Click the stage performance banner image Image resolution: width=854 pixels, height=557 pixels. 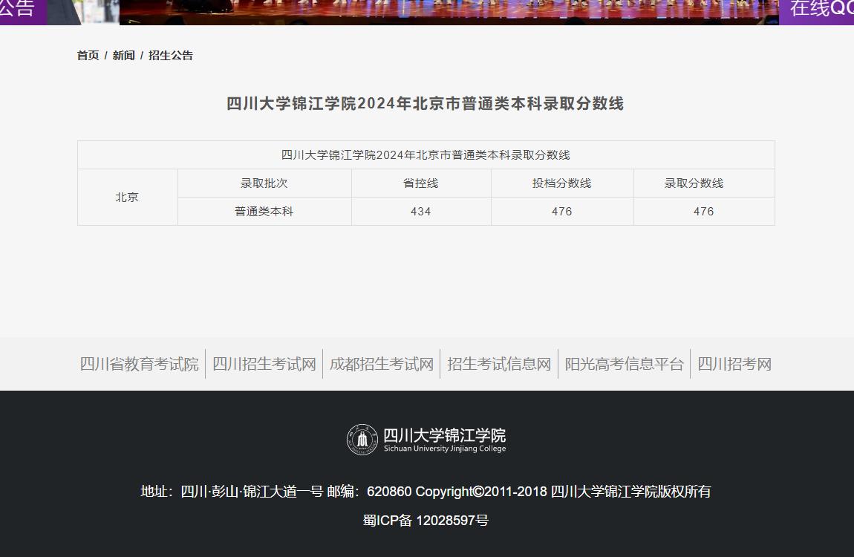point(446,10)
